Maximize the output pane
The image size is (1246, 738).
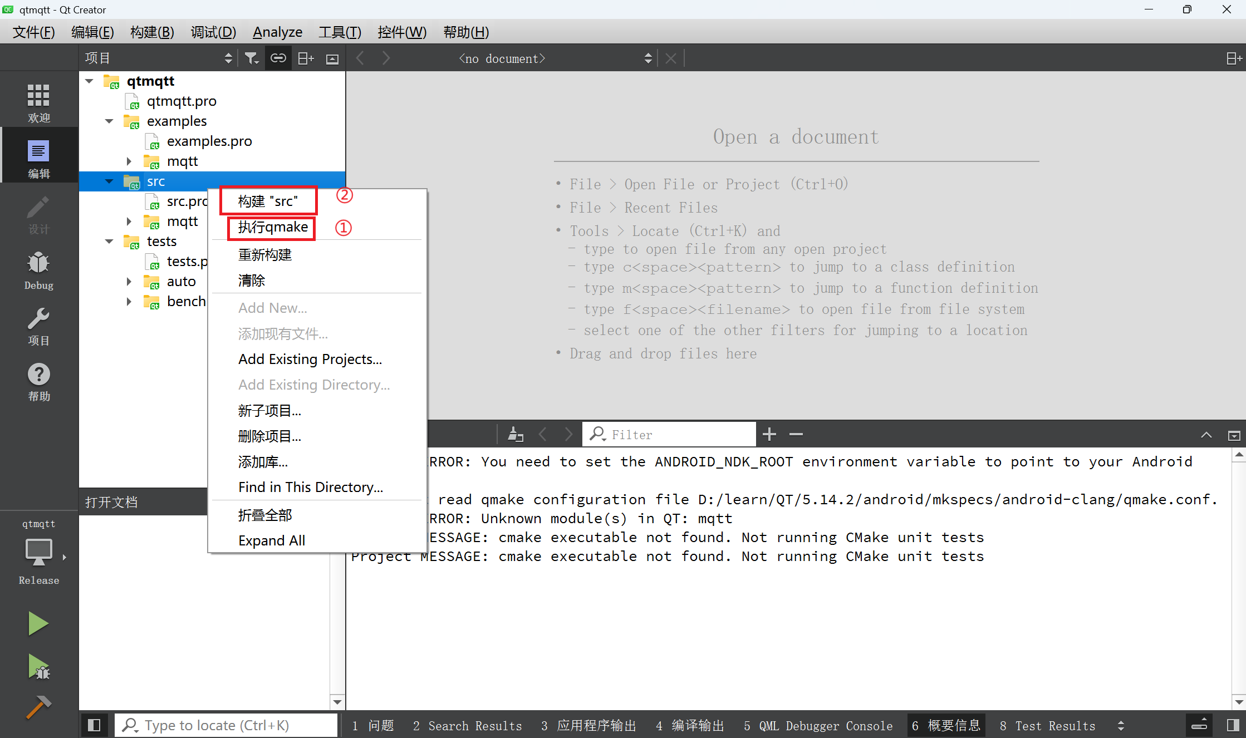[1234, 435]
